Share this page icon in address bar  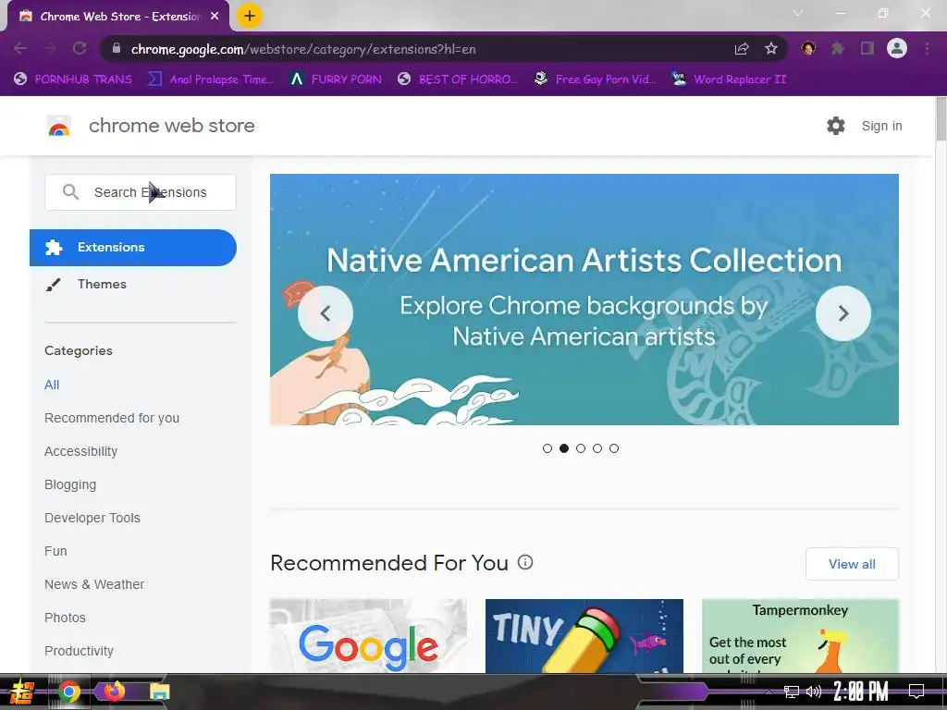click(742, 49)
